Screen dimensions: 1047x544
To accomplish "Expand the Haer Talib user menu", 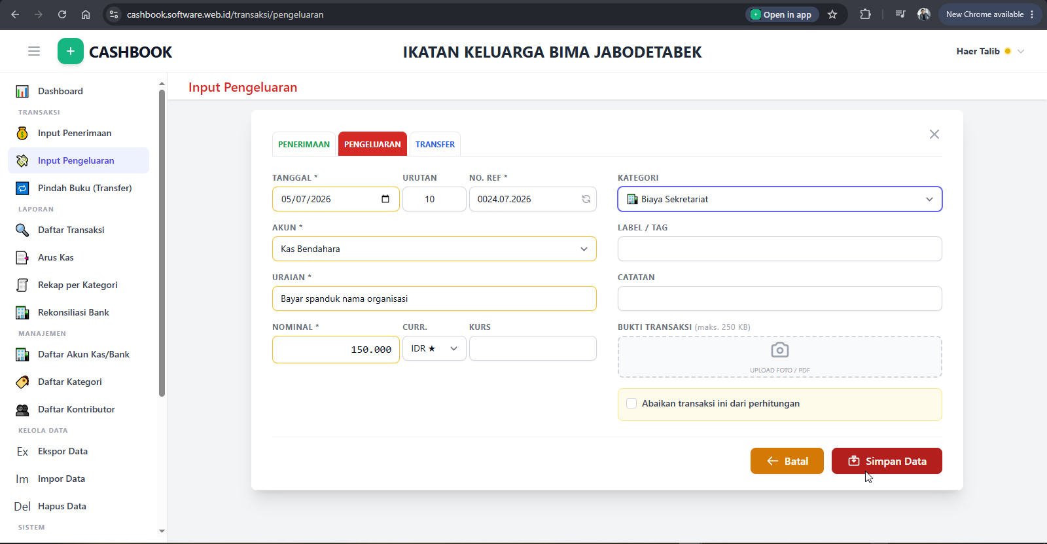I will pyautogui.click(x=989, y=51).
